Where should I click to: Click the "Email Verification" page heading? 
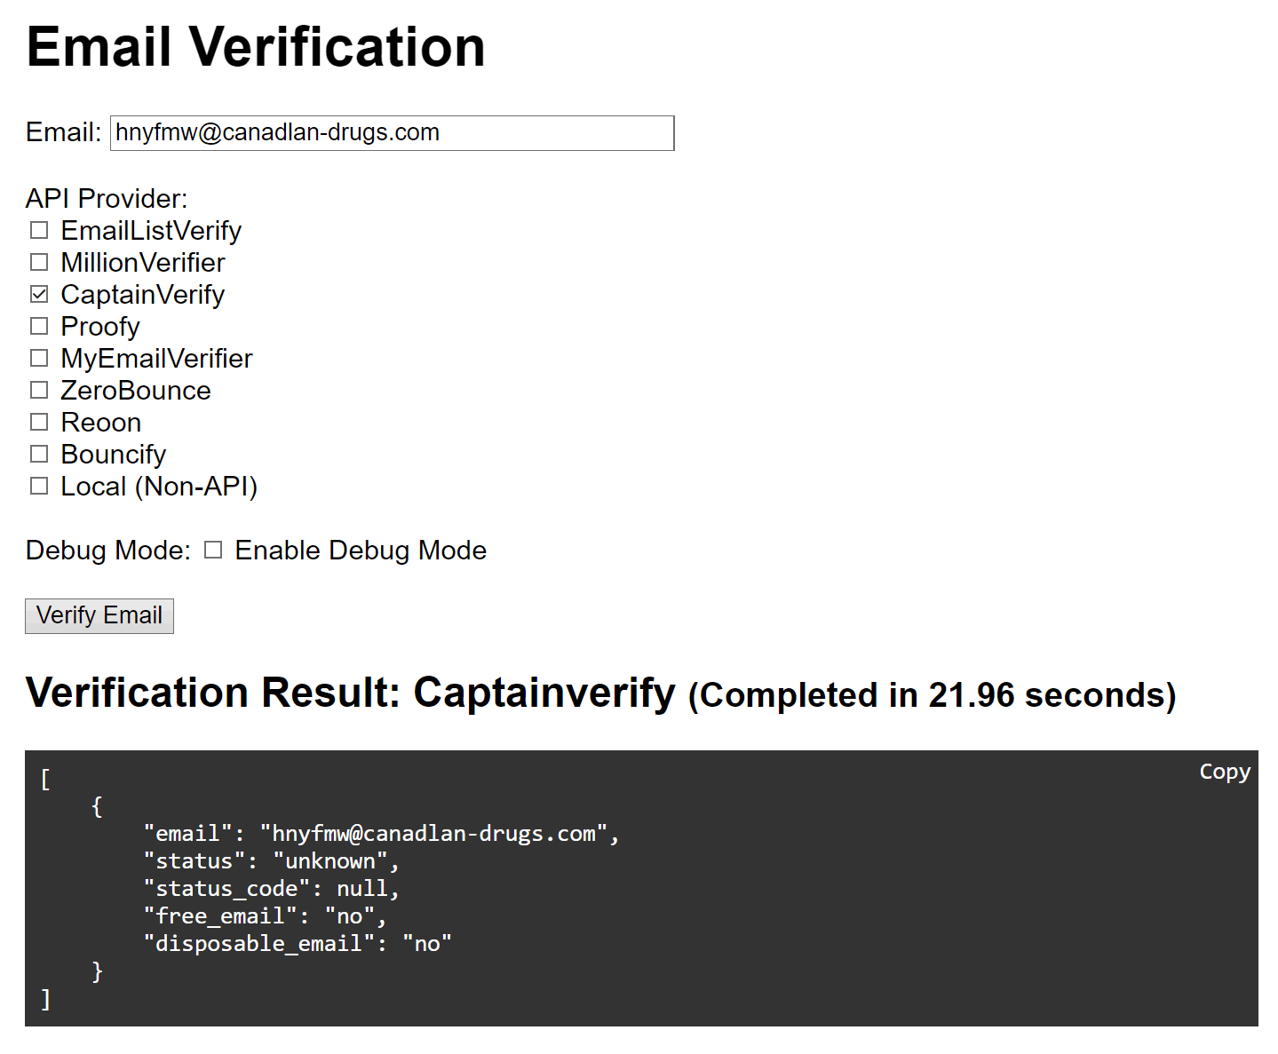click(256, 47)
